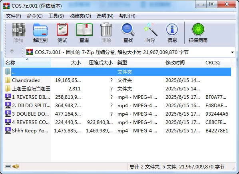Select the '4 REVERSE CO...' file name
Viewport: 239px width, 174px height.
tap(31, 122)
